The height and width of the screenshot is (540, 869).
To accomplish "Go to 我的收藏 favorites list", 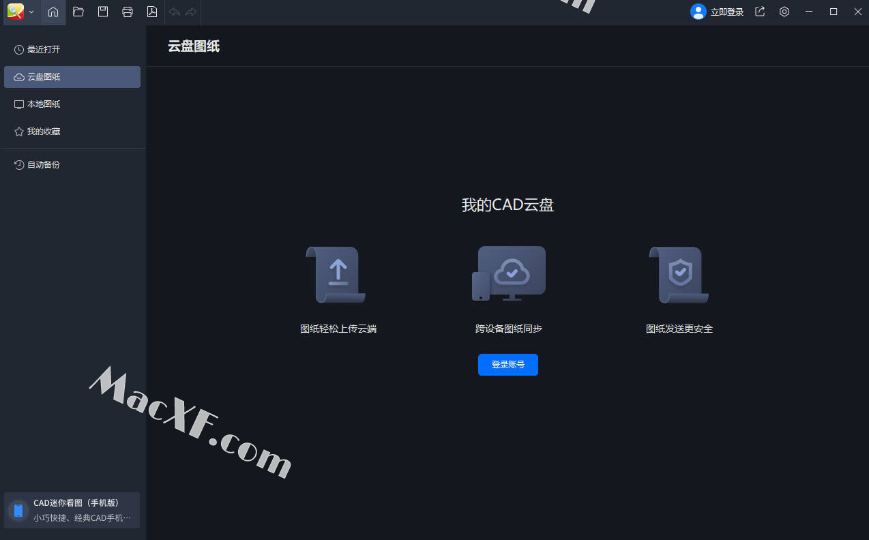I will tap(44, 132).
